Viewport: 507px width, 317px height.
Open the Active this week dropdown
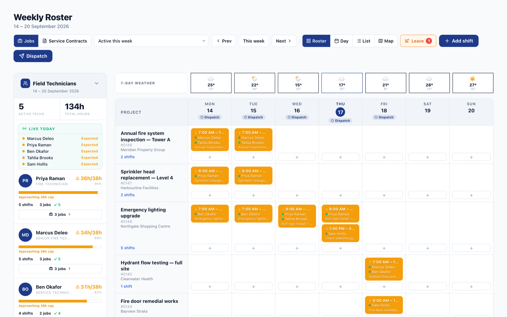tap(151, 41)
